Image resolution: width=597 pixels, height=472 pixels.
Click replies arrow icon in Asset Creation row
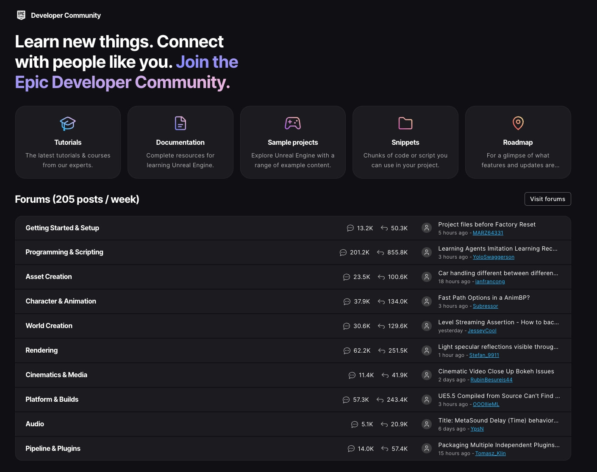coord(381,277)
